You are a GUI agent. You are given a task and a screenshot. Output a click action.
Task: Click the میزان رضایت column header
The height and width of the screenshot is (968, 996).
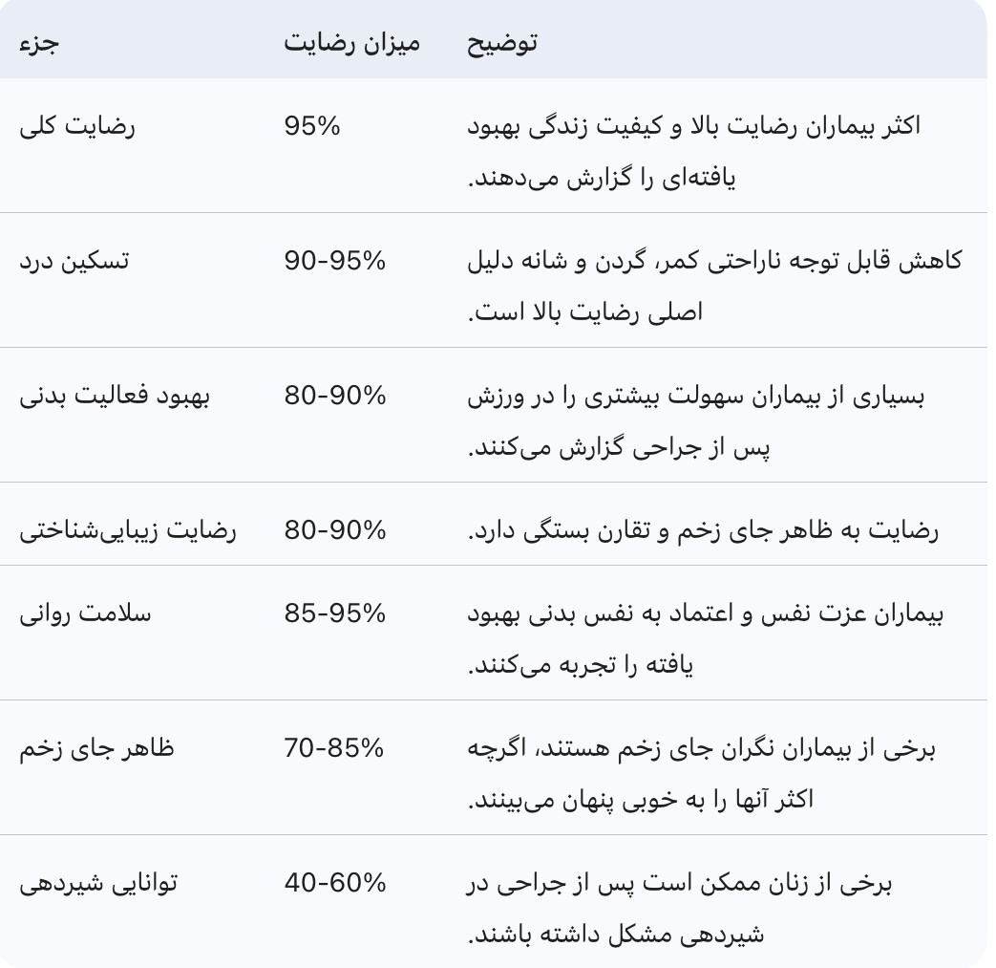351,44
